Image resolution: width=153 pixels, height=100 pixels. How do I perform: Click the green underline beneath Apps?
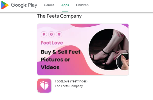point(65,12)
